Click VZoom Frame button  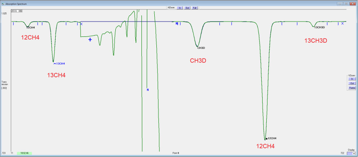pyautogui.click(x=352, y=88)
